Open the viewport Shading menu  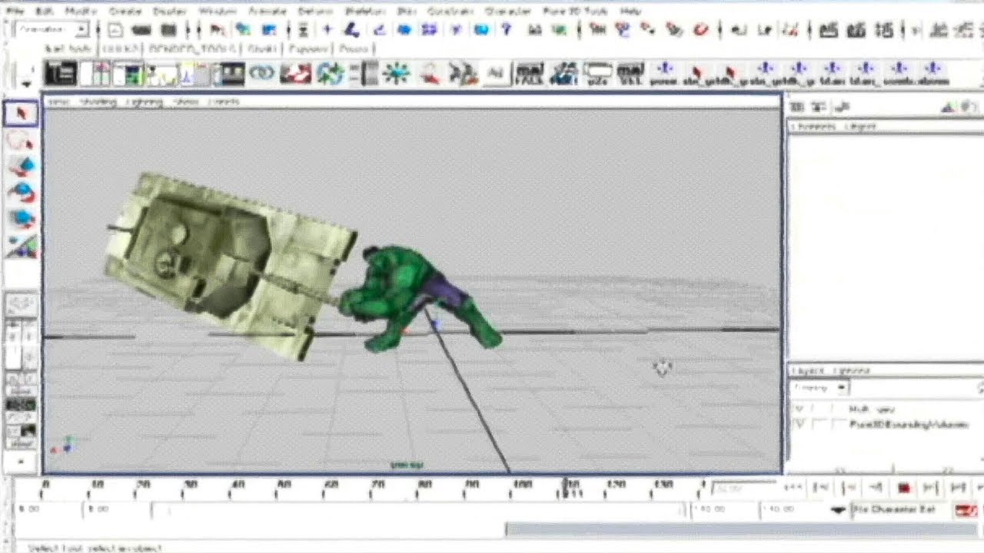(98, 101)
